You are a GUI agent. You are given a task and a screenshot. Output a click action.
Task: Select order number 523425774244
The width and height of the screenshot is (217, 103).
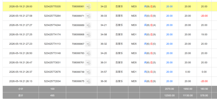52,25
